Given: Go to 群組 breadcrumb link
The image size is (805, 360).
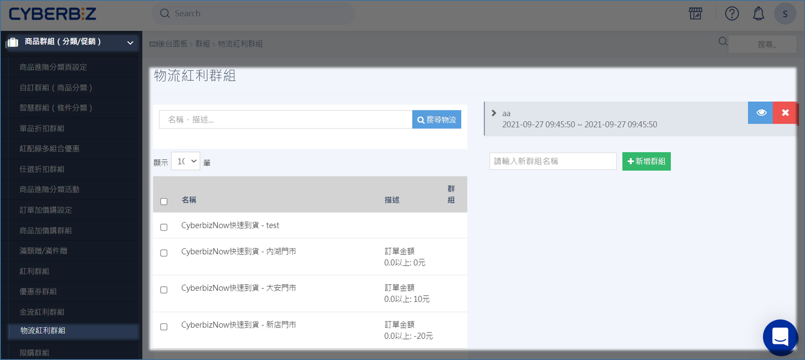Looking at the screenshot, I should [202, 44].
